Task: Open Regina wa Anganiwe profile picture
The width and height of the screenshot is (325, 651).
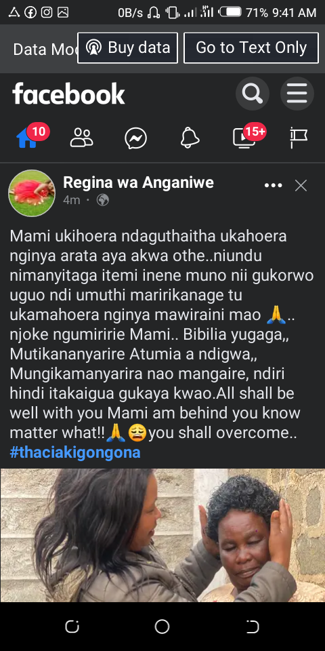Action: (x=32, y=193)
